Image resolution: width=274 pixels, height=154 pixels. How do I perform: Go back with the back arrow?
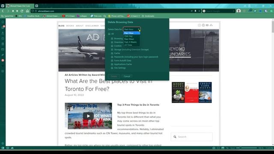tap(3, 11)
